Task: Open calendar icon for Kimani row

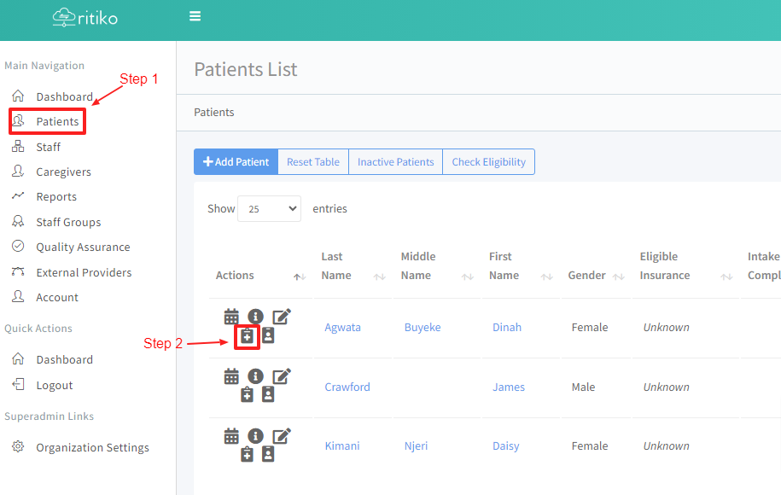Action: [x=231, y=436]
